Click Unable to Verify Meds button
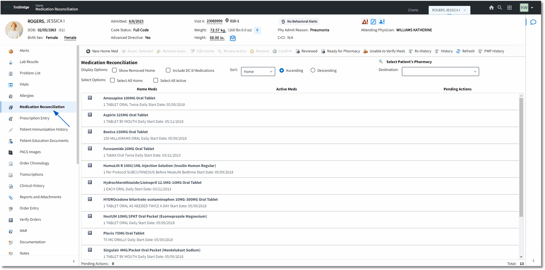545x270 pixels. (x=384, y=51)
